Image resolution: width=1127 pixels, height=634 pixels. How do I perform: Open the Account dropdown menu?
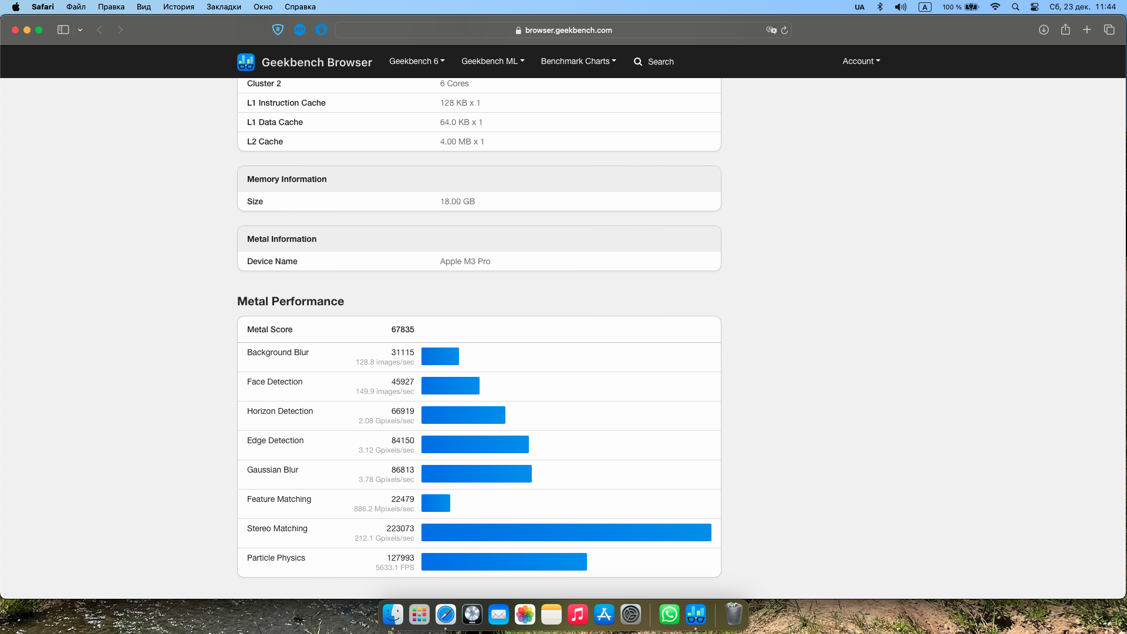click(861, 61)
